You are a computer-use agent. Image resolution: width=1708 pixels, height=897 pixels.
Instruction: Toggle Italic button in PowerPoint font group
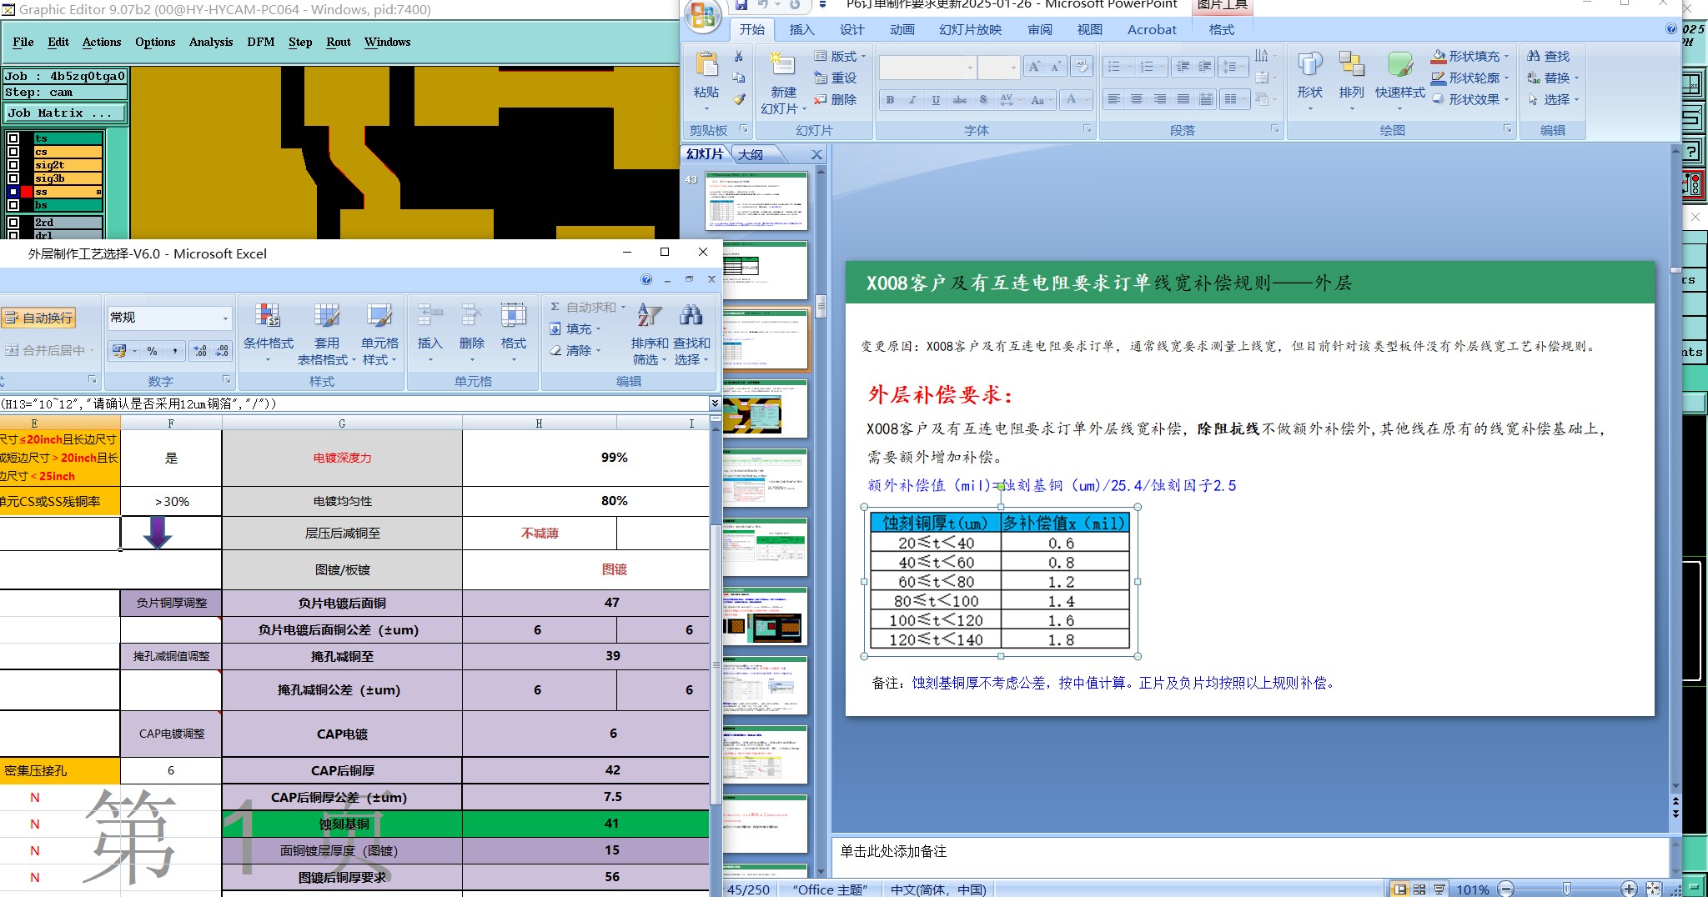tap(912, 100)
